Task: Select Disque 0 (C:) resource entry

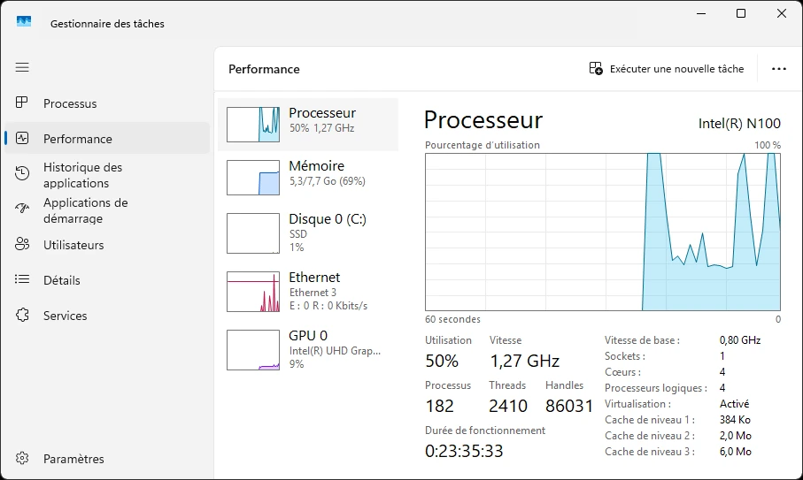Action: tap(308, 233)
